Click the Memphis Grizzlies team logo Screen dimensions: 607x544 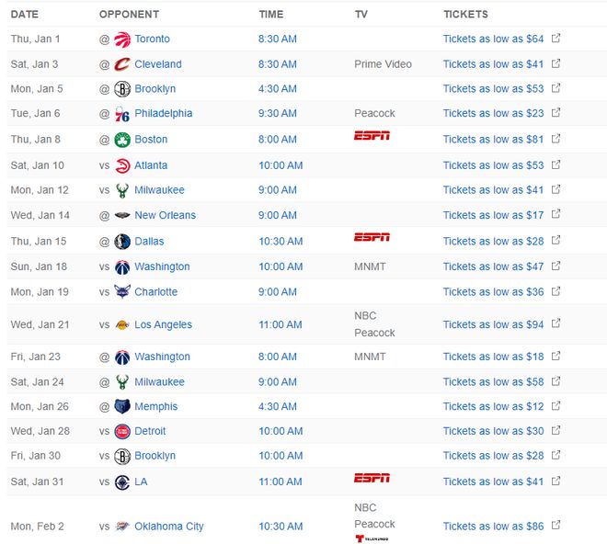click(122, 407)
